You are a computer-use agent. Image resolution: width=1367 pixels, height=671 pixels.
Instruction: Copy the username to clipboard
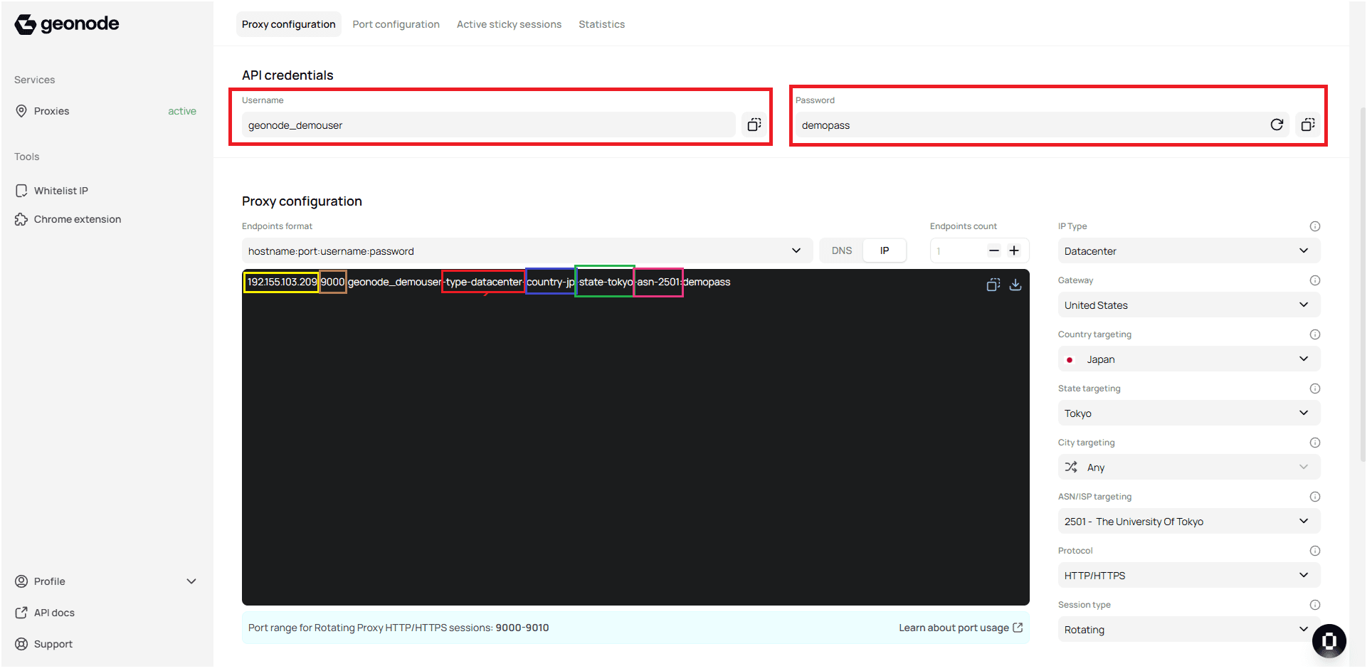coord(754,125)
